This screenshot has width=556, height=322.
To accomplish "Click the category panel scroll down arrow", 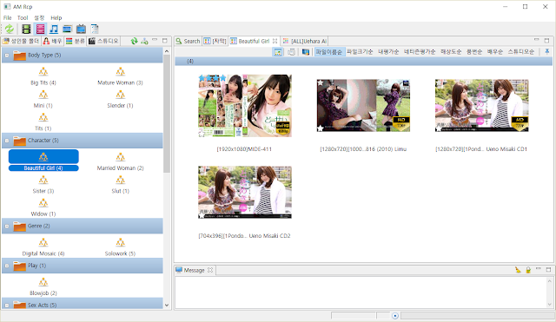I will [167, 305].
